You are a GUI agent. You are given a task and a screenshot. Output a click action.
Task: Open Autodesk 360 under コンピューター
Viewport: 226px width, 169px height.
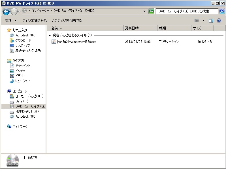pyautogui.click(x=25, y=117)
